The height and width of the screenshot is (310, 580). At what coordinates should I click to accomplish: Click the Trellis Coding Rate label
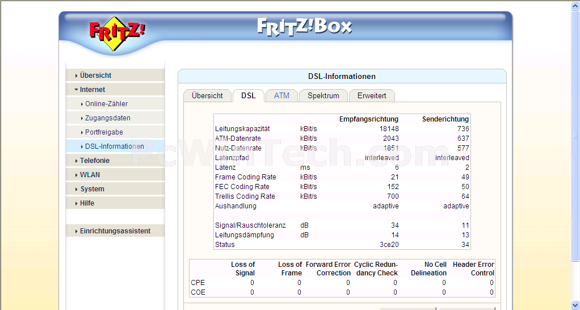point(245,196)
